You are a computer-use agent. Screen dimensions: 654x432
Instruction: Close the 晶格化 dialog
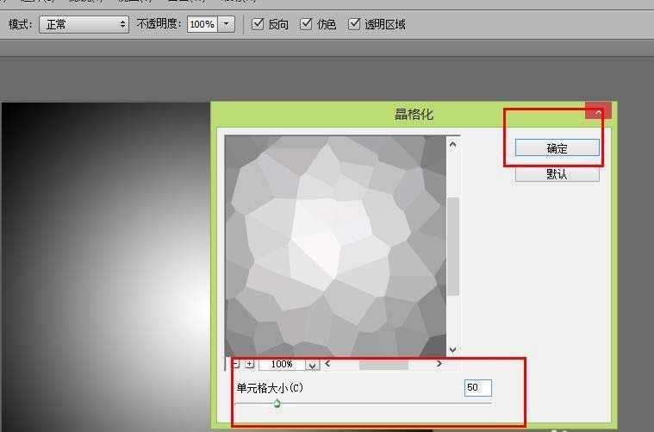(x=598, y=111)
